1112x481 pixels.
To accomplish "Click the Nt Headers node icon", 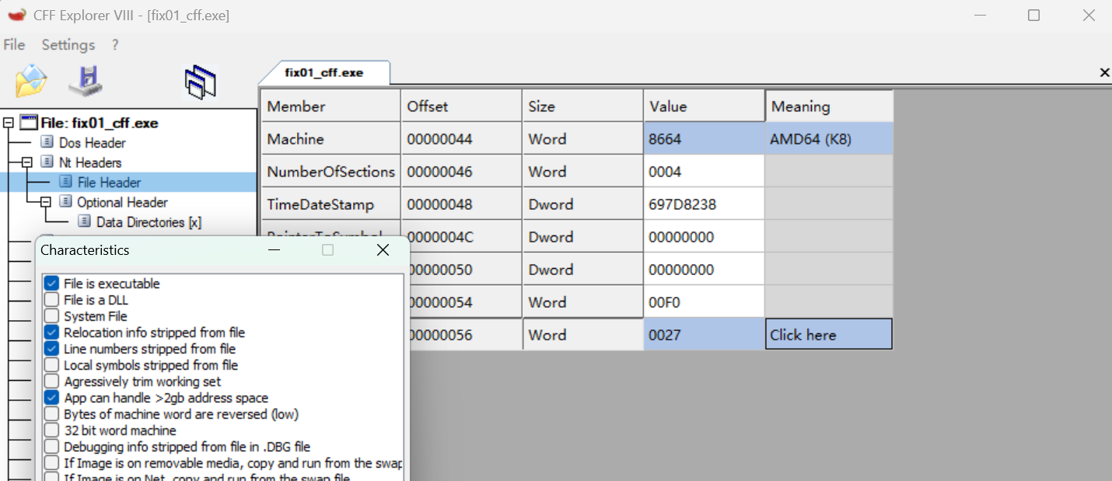I will (x=47, y=162).
